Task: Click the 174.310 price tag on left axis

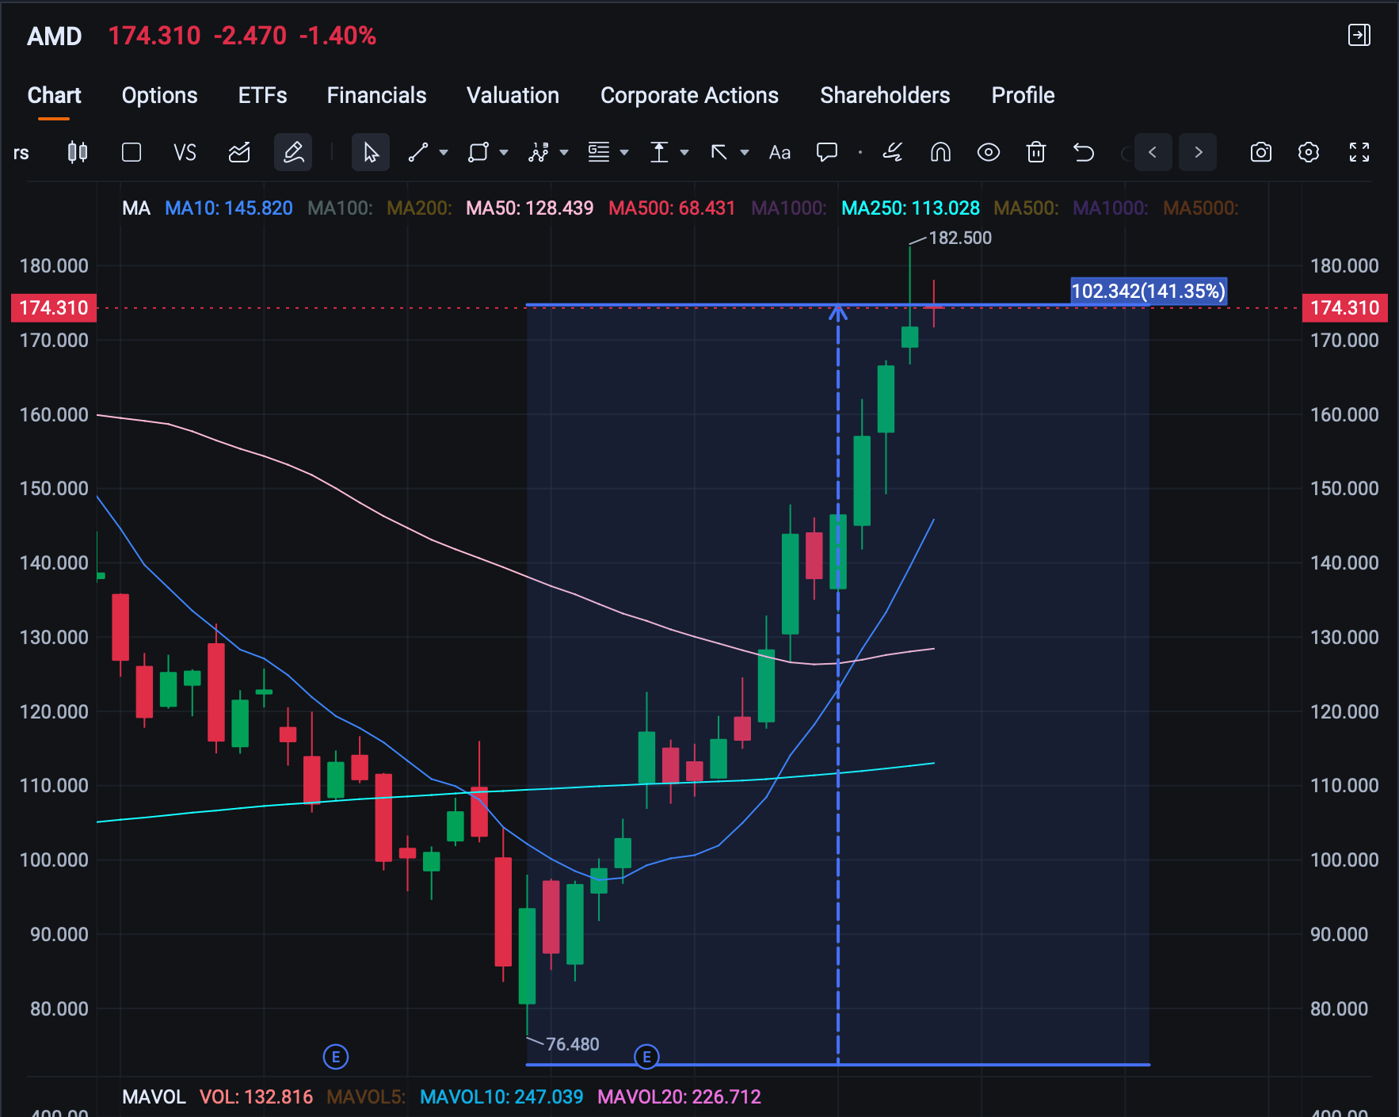Action: [54, 307]
